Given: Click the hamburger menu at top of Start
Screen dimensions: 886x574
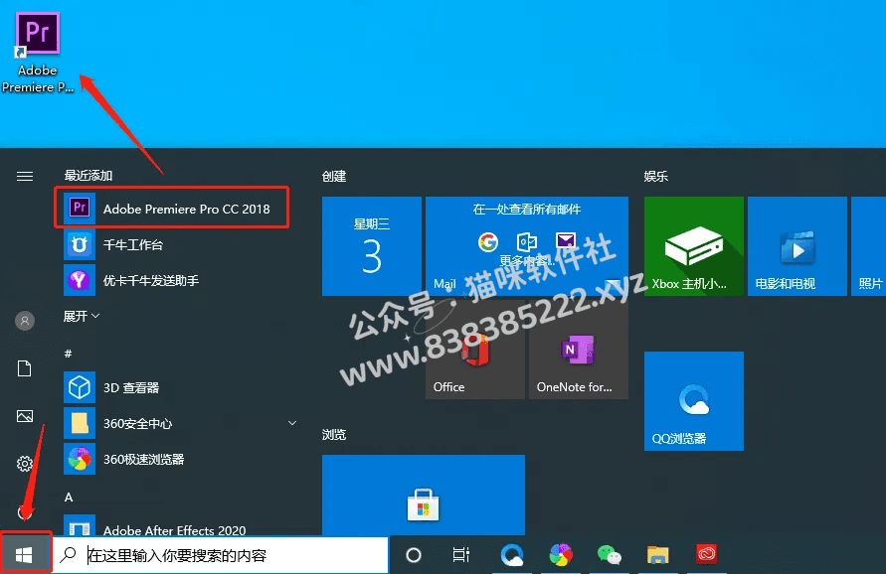Looking at the screenshot, I should click(x=25, y=177).
